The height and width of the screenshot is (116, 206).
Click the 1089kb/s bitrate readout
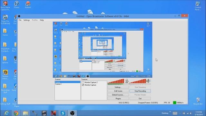pyautogui.click(x=180, y=103)
